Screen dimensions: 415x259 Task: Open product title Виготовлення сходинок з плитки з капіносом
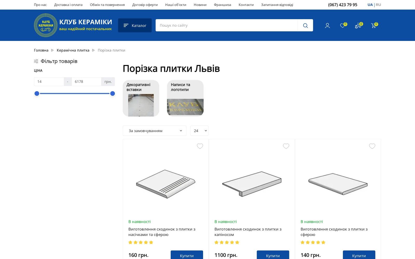pyautogui.click(x=248, y=232)
